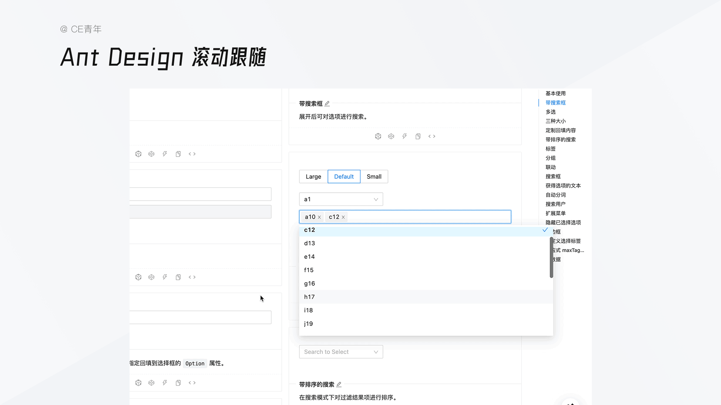Jump to 自动分词 anchor link
The height and width of the screenshot is (405, 721).
pos(555,195)
